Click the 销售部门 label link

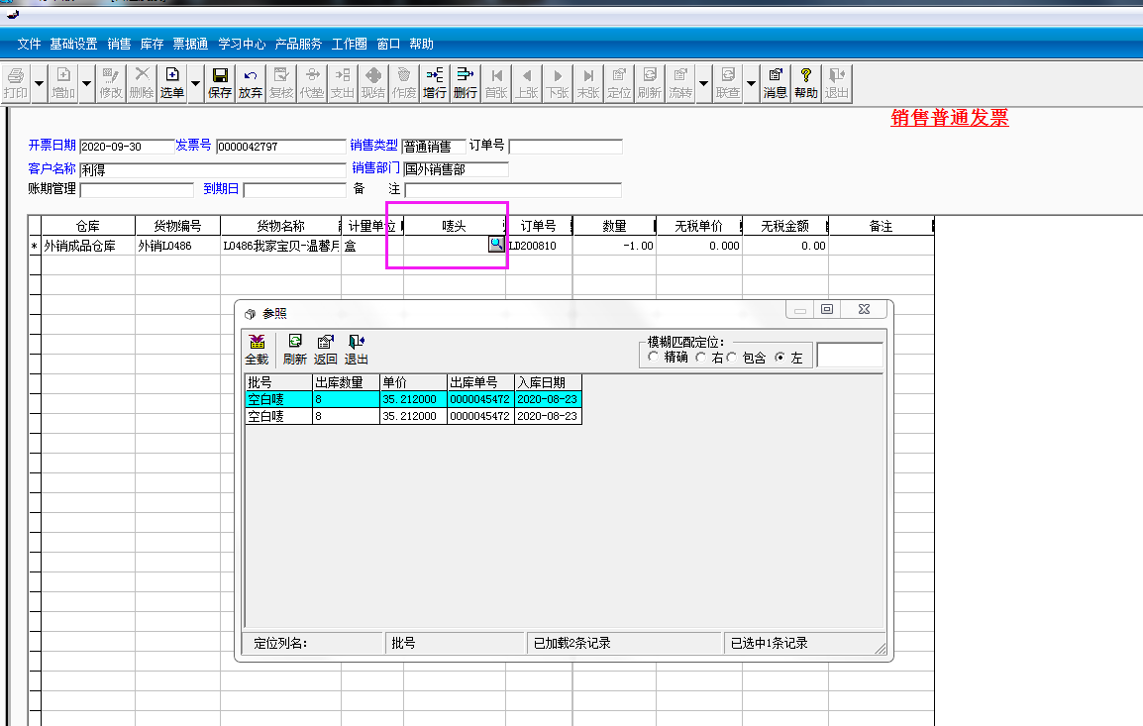pyautogui.click(x=375, y=167)
